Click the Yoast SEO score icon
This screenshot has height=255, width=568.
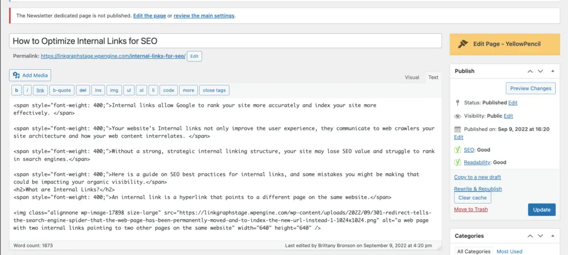[457, 150]
